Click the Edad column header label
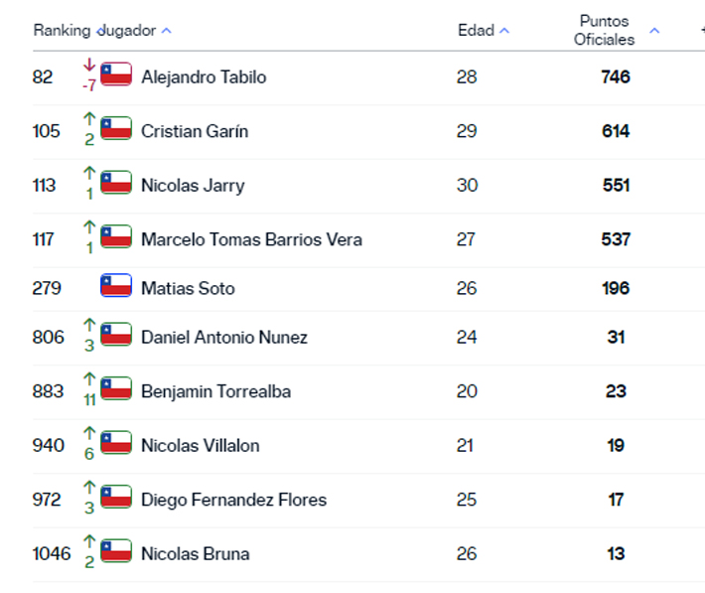The width and height of the screenshot is (705, 593). [x=476, y=31]
